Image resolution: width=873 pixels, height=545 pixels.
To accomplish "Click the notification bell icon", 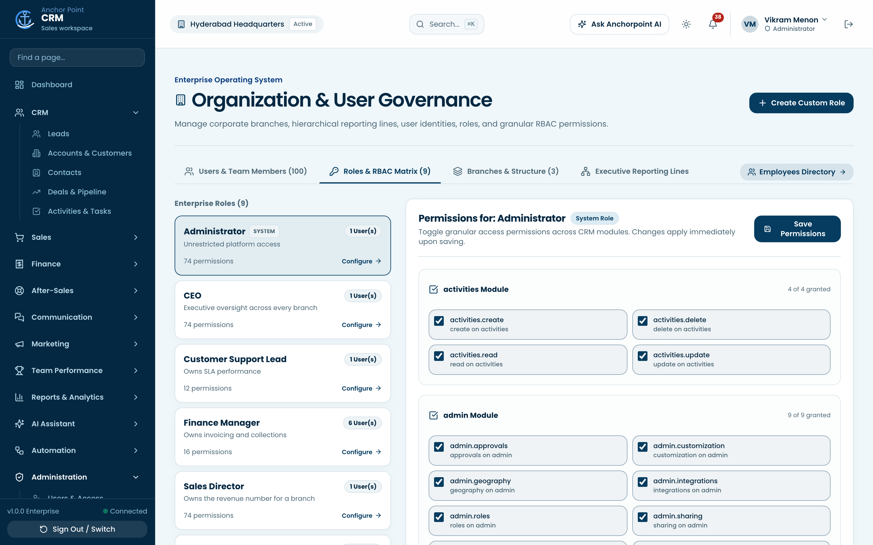I will coord(712,24).
